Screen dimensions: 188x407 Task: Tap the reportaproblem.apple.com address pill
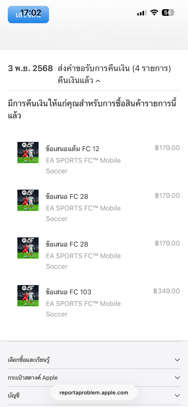click(x=94, y=393)
